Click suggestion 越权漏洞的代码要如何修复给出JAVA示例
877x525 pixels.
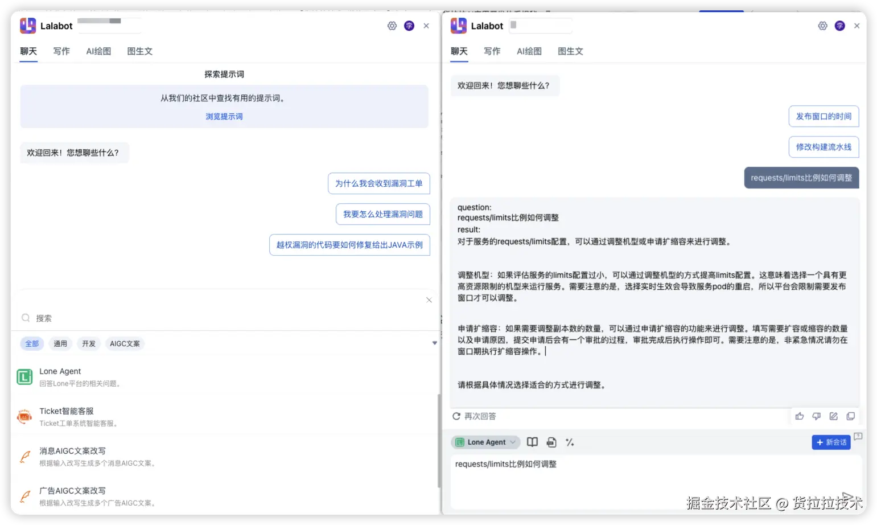click(349, 245)
